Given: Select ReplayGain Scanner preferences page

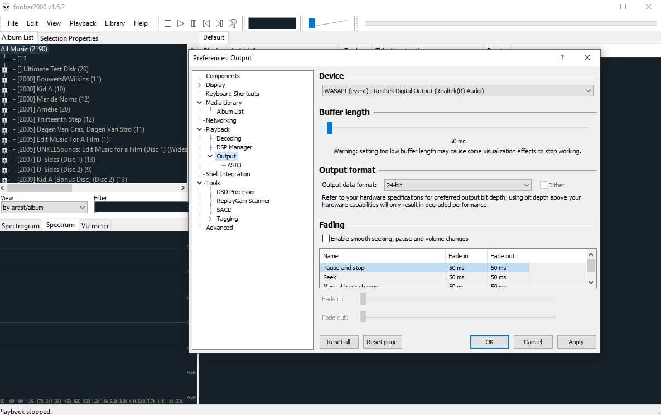Looking at the screenshot, I should pyautogui.click(x=243, y=201).
